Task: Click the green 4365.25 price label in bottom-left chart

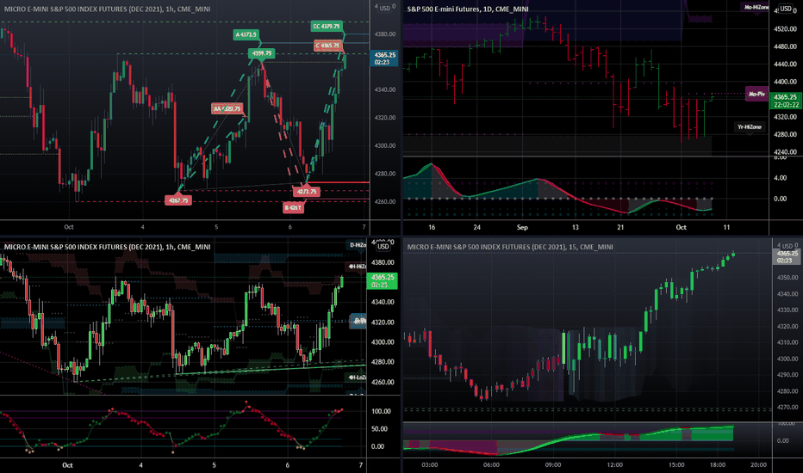Action: coord(382,280)
